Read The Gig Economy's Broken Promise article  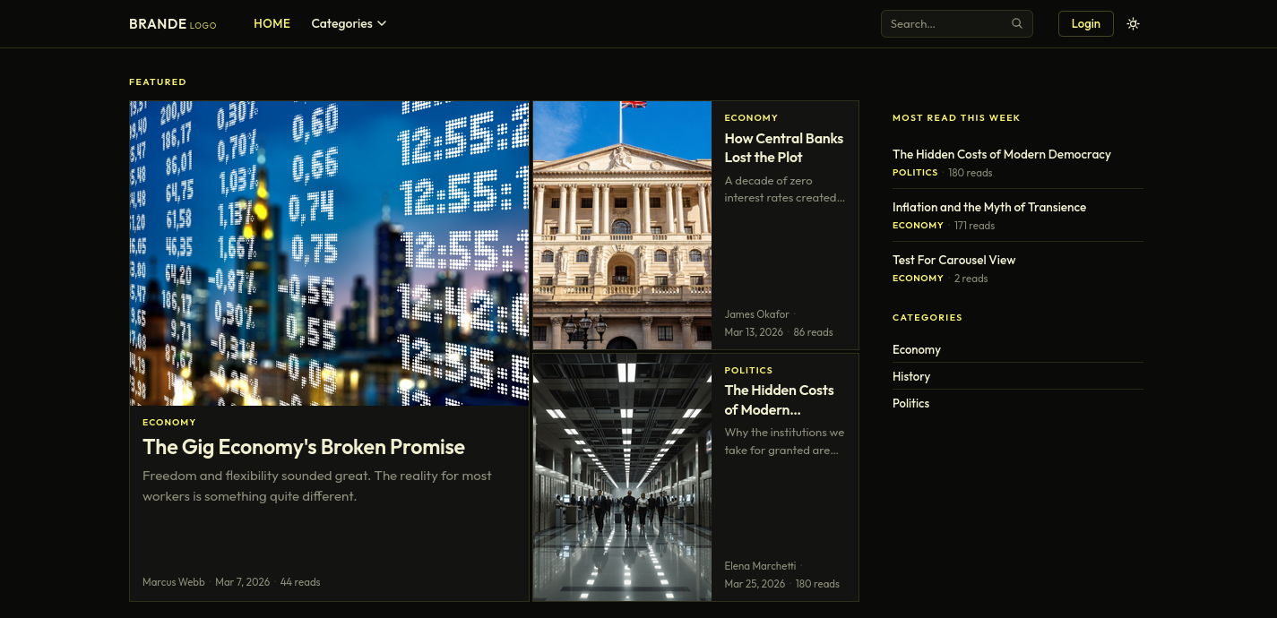(303, 447)
